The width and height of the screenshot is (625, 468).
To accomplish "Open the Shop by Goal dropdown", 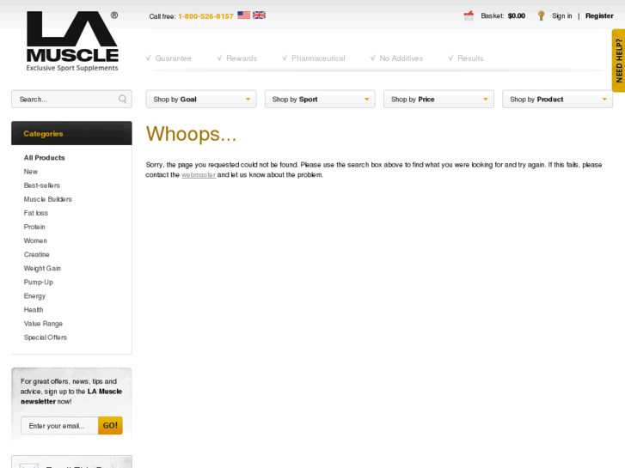I will [x=201, y=99].
